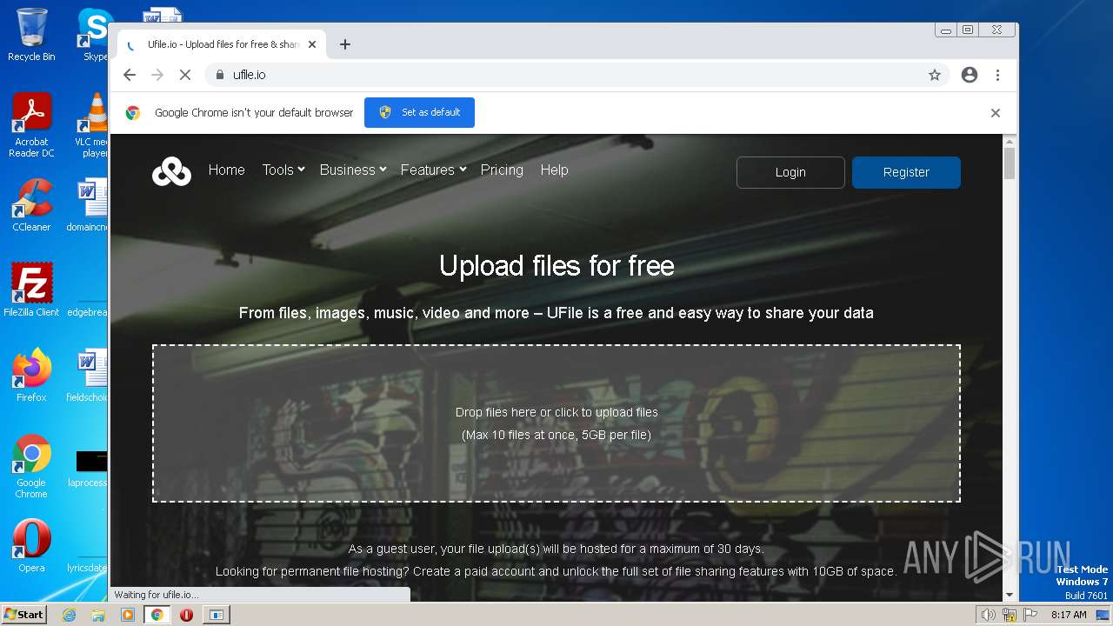Open Firefox desktop shortcut
Image resolution: width=1113 pixels, height=626 pixels.
pos(31,375)
